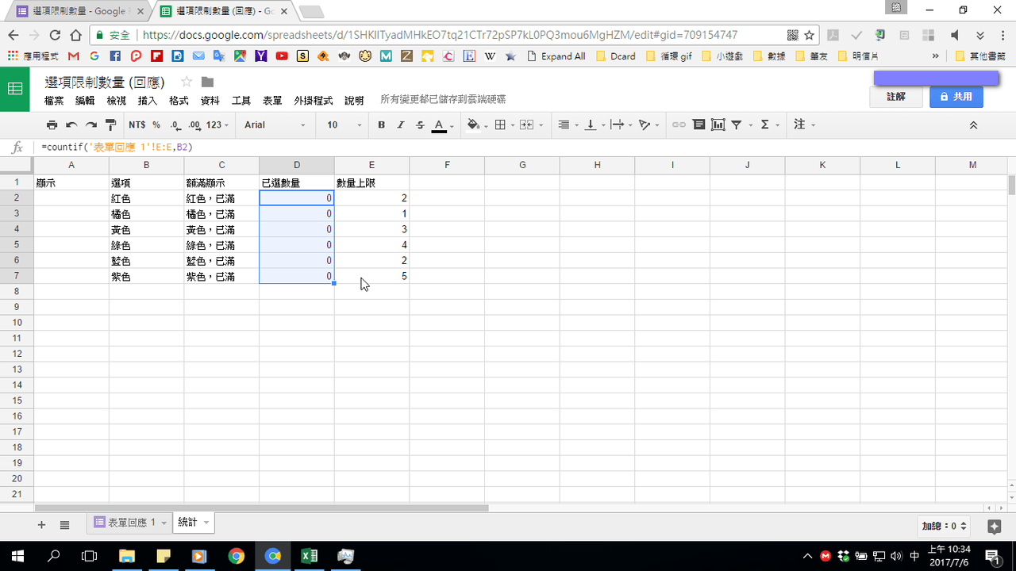This screenshot has height=571, width=1016.
Task: Select column D header
Action: [297, 165]
